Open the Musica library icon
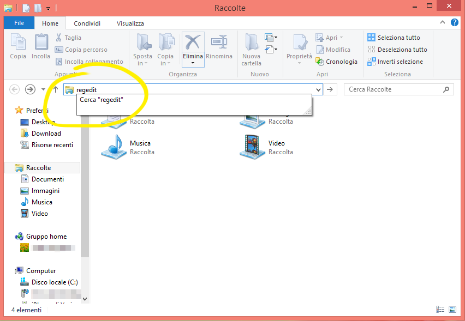 114,147
